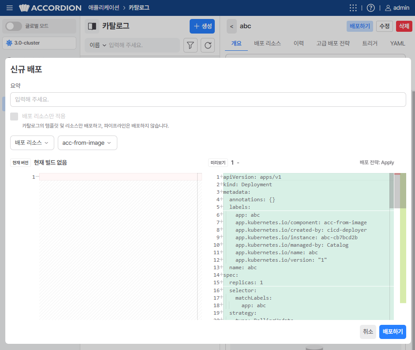Click the filter funnel icon

(x=190, y=45)
